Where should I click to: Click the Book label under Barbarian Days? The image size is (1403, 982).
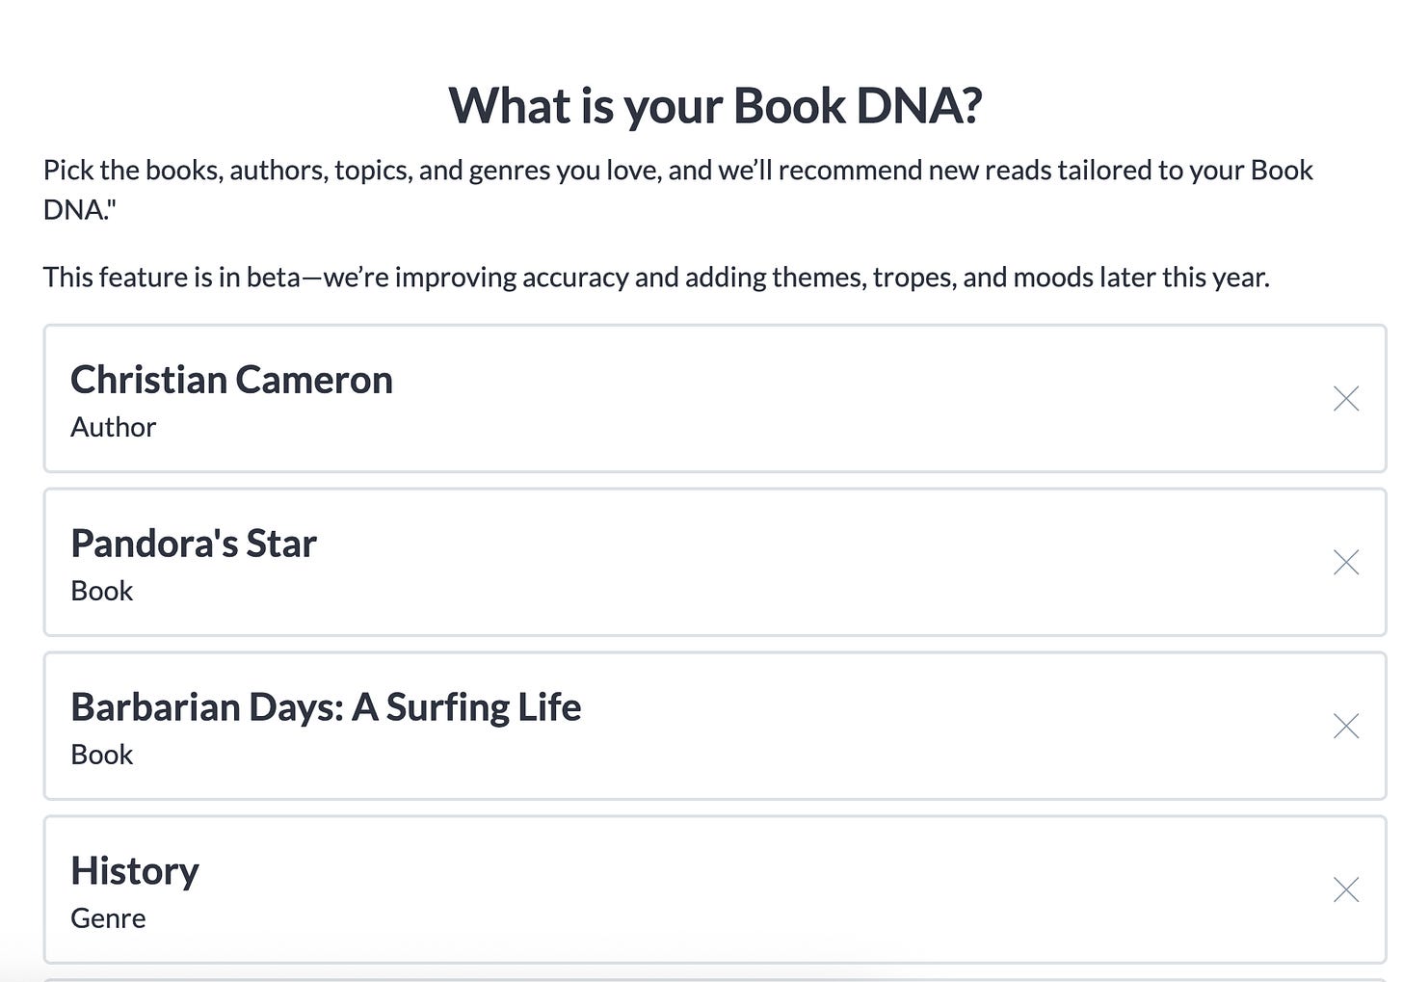101,755
